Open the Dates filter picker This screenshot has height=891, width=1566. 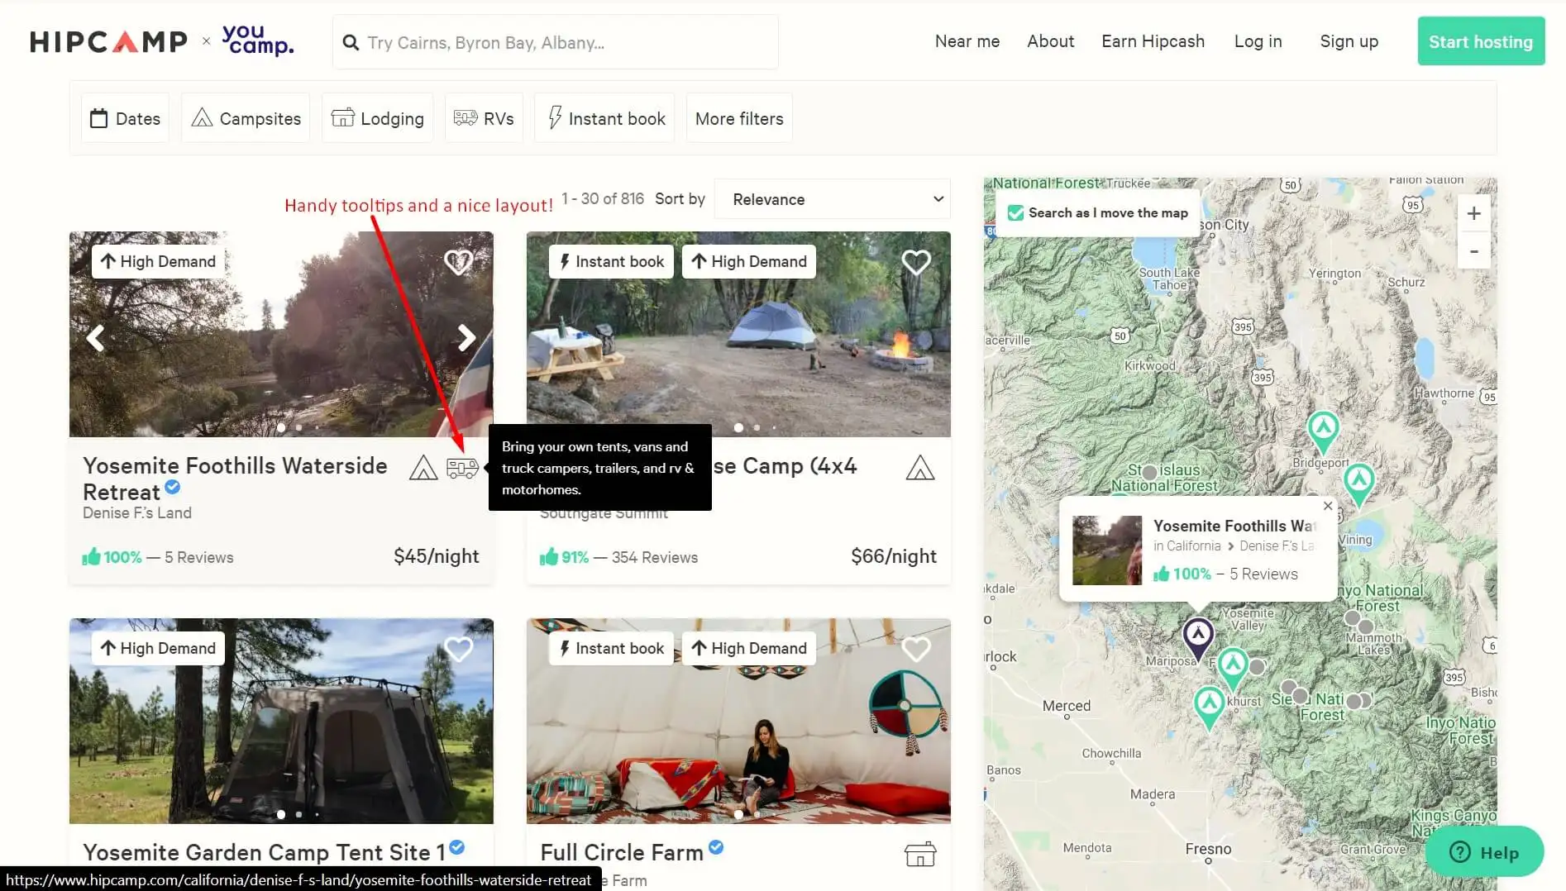pos(125,118)
